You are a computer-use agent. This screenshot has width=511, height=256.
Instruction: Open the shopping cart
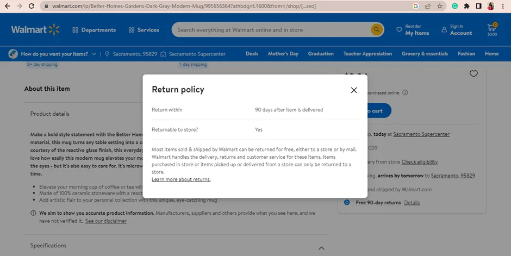click(x=492, y=29)
